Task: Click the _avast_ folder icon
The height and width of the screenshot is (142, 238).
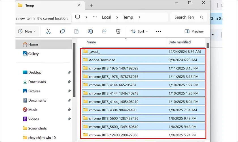Action: (86, 51)
